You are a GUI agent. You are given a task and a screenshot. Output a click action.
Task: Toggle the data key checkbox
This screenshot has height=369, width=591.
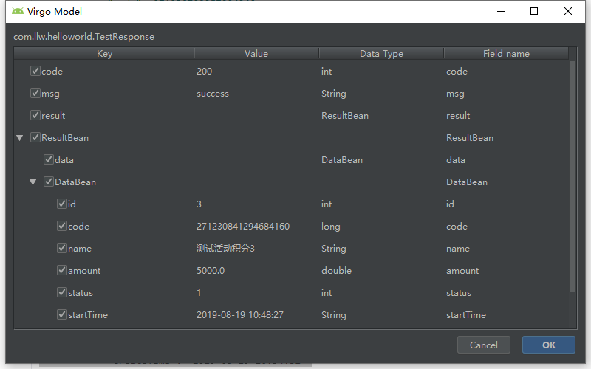49,159
